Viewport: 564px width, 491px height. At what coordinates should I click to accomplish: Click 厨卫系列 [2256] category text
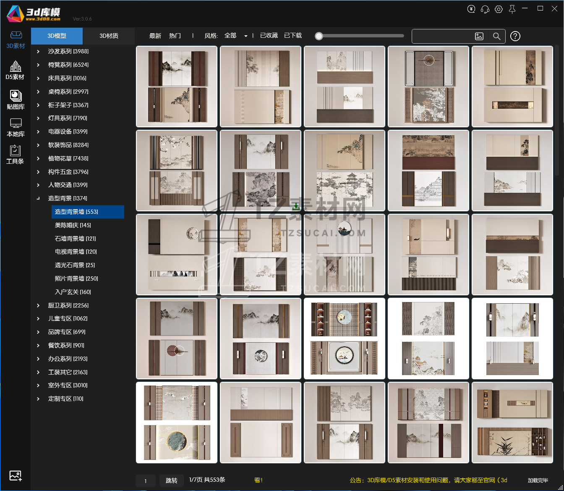pyautogui.click(x=68, y=305)
